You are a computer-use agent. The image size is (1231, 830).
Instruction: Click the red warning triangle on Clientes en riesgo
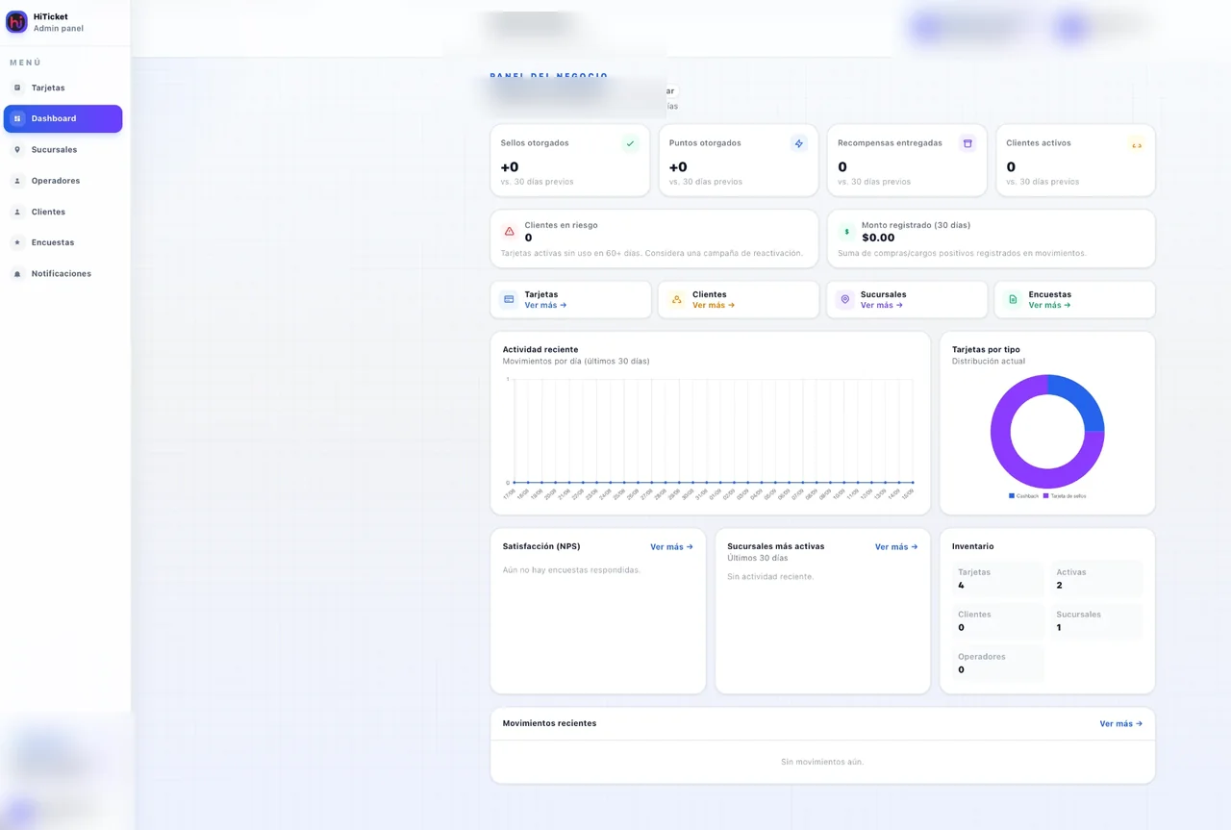pyautogui.click(x=509, y=231)
